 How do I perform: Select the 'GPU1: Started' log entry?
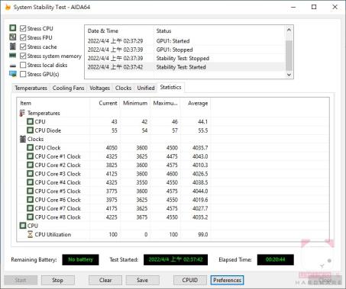tap(186, 41)
